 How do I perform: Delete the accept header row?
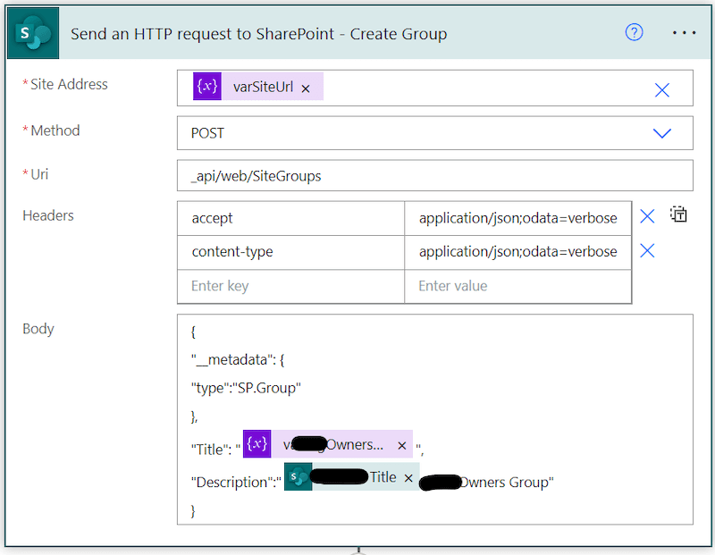point(647,216)
